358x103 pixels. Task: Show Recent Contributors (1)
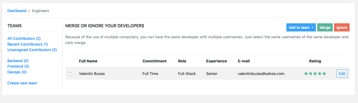(28, 44)
